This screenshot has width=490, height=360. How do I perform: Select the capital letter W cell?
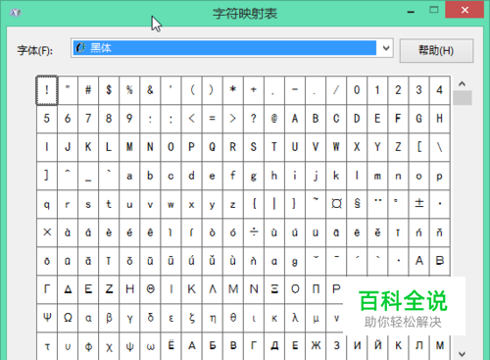coord(336,147)
